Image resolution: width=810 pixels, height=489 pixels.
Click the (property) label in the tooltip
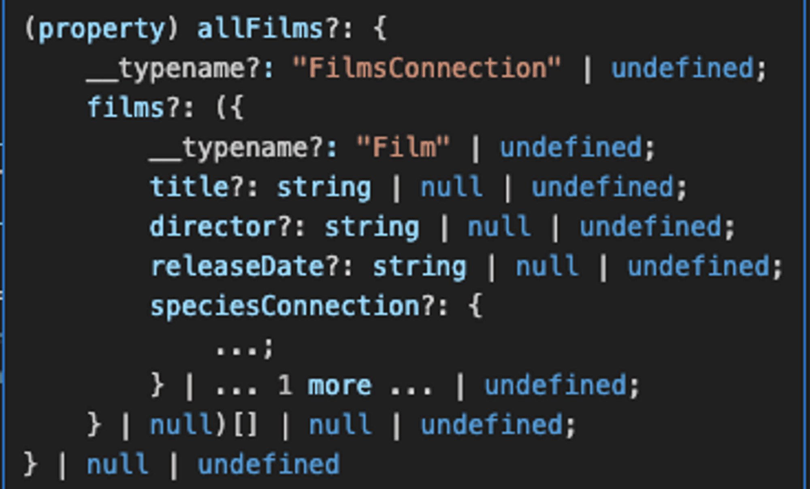[101, 29]
